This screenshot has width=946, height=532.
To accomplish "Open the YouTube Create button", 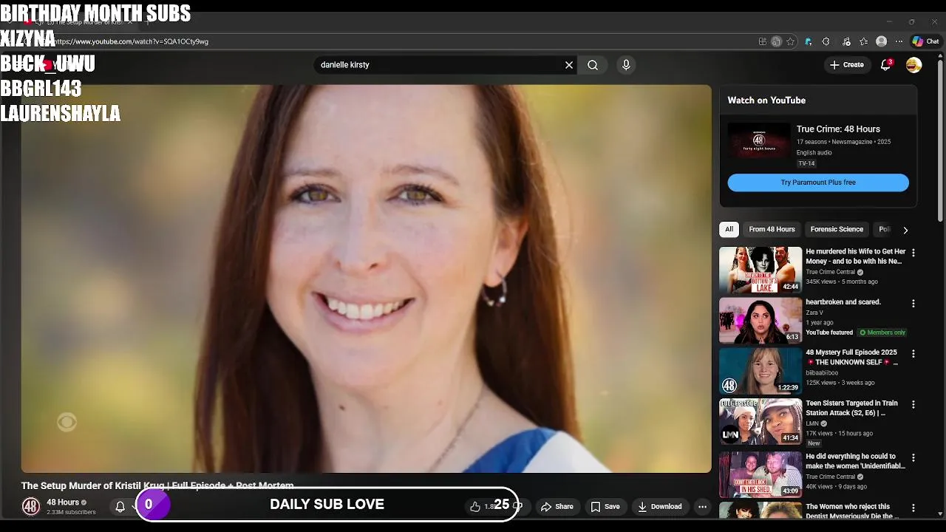I will point(847,65).
